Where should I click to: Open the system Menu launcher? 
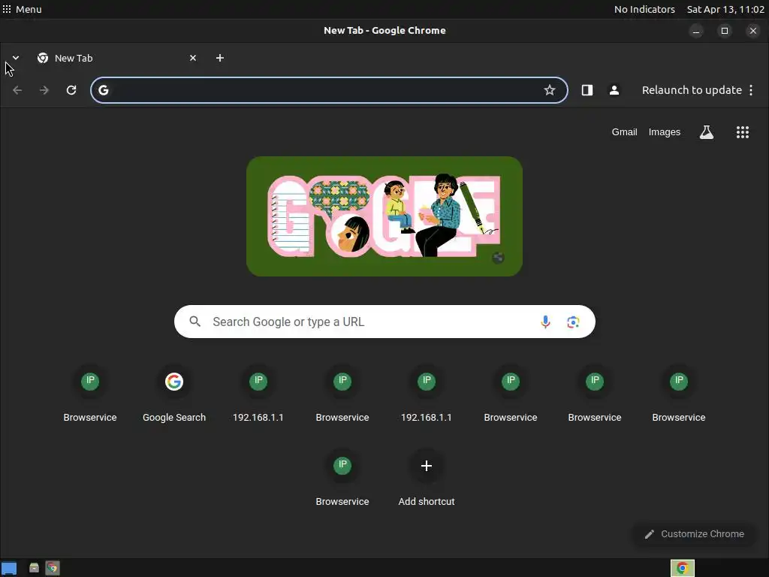tap(22, 9)
